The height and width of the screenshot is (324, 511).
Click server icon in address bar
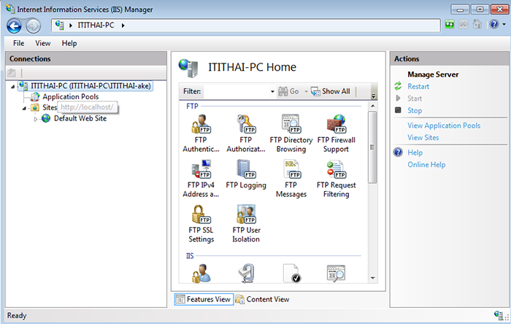(59, 25)
